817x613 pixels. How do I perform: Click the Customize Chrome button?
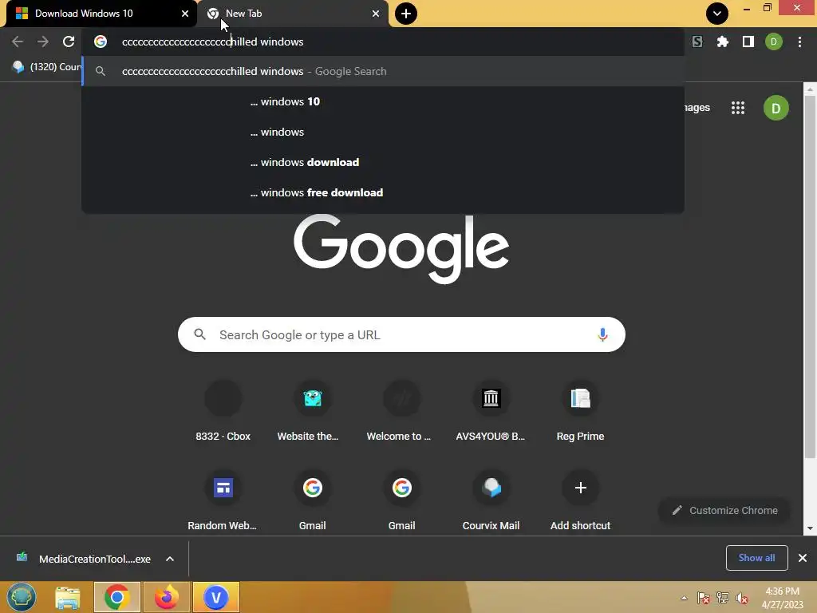[x=724, y=510]
